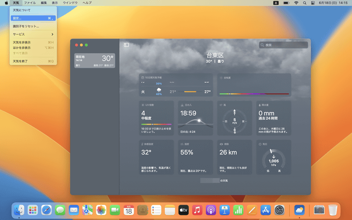This screenshot has height=220, width=352.
Task: Open 天気について in the menu
Action: [33, 10]
